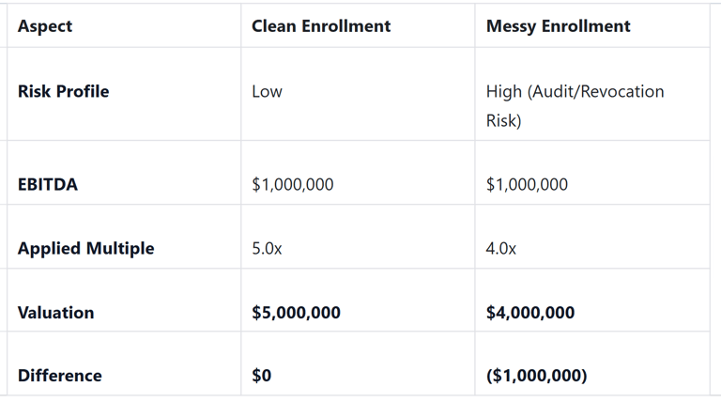Click the "5.0x" multiple cell
The width and height of the screenshot is (721, 402).
click(267, 249)
